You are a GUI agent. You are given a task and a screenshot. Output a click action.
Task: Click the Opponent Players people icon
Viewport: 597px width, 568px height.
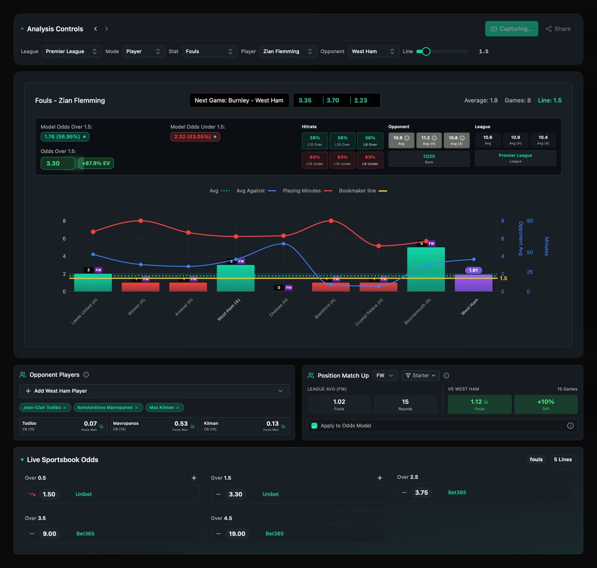(23, 375)
